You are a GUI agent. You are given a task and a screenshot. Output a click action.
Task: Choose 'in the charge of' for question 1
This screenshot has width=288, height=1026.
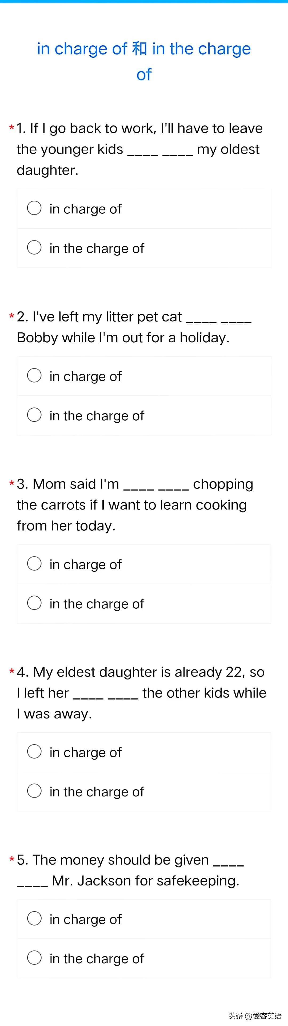(x=34, y=247)
